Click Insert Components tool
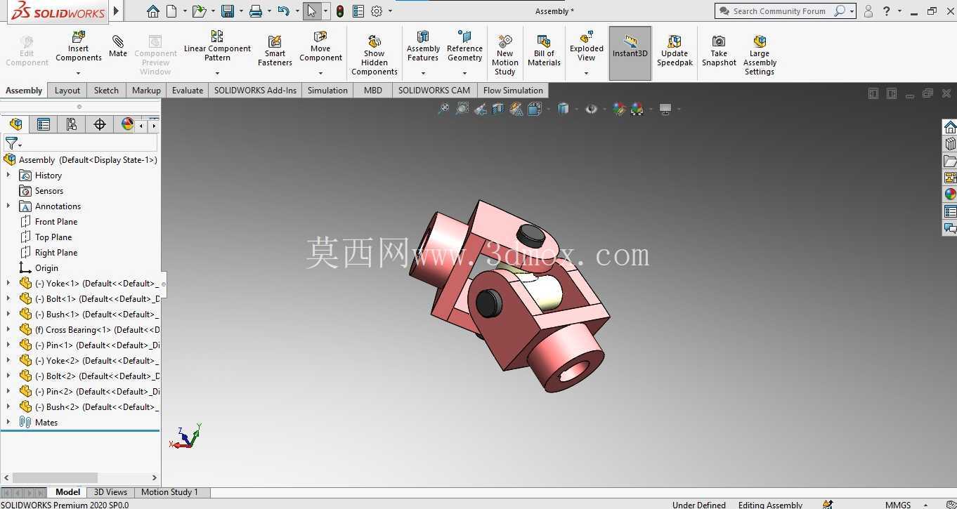The height and width of the screenshot is (509, 957). [79, 46]
